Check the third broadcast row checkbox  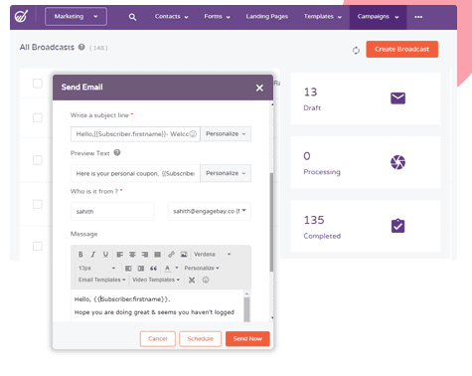pos(38,160)
